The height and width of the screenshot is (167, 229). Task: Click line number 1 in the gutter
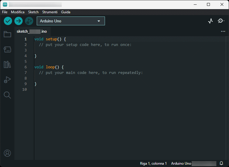pos(26,39)
